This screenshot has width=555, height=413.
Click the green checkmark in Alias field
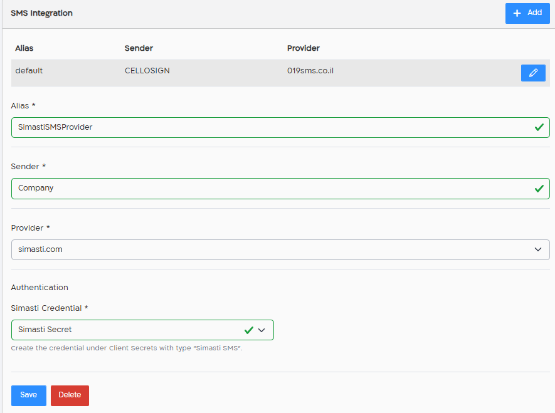click(539, 127)
